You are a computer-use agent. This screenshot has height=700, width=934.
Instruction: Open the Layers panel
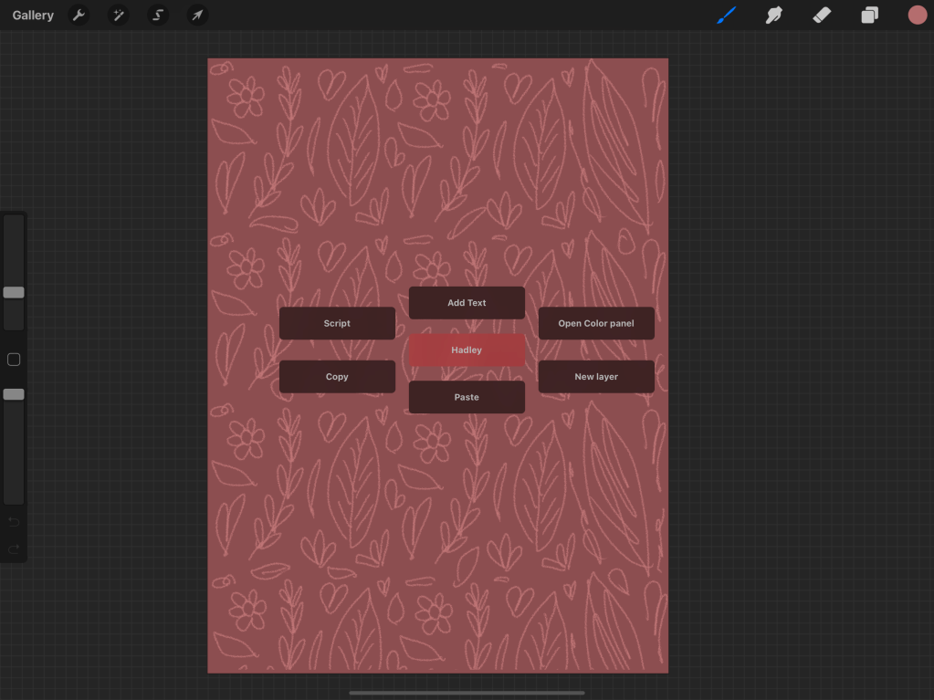click(x=869, y=16)
